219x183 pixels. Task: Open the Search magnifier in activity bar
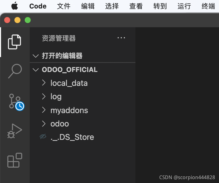tap(15, 71)
